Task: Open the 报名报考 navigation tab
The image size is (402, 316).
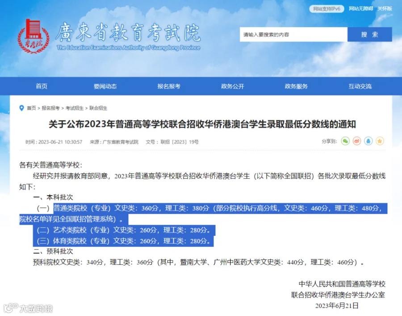Action: (169, 86)
